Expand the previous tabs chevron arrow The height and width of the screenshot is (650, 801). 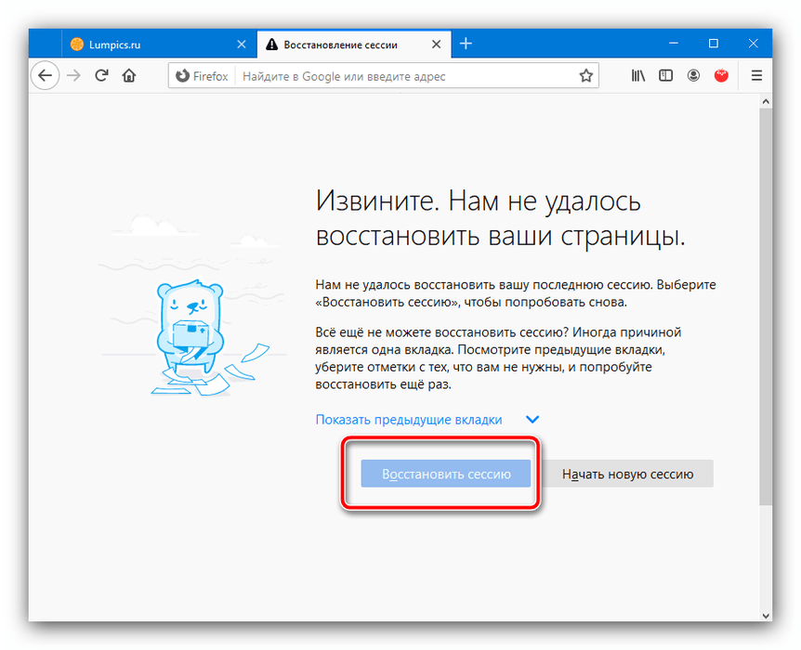click(532, 420)
